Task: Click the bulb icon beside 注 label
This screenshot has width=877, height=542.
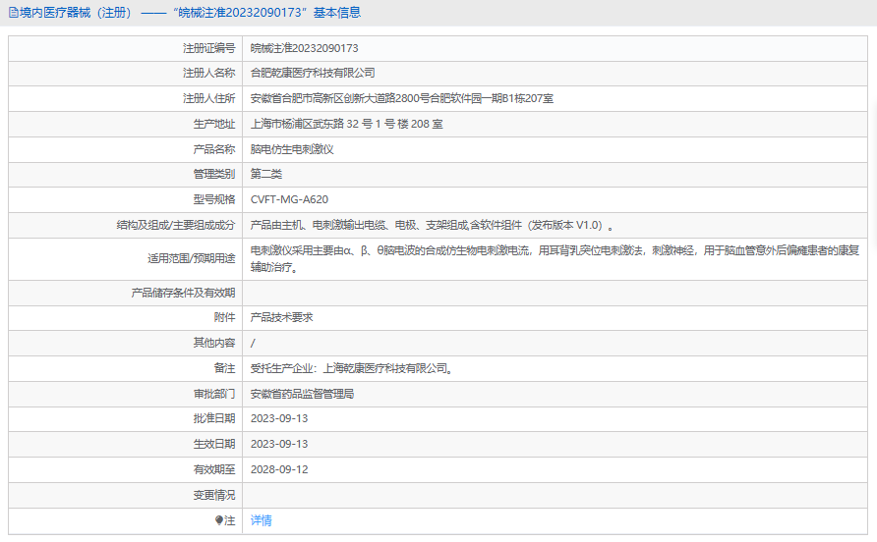Action: 219,520
